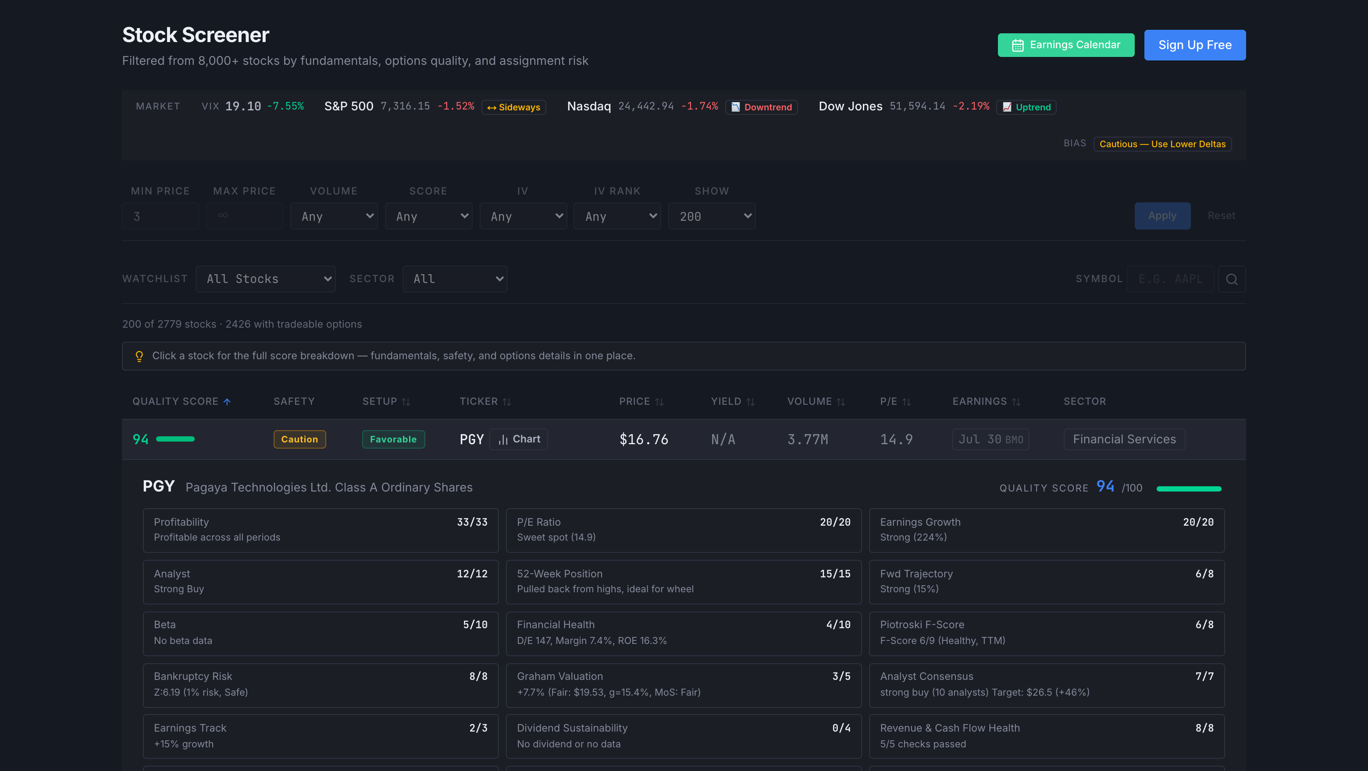
Task: Click the bar chart icon beside PGY
Action: point(503,439)
